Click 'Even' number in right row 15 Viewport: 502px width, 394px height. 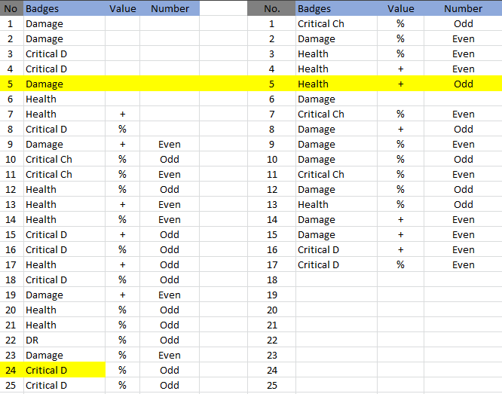[463, 234]
